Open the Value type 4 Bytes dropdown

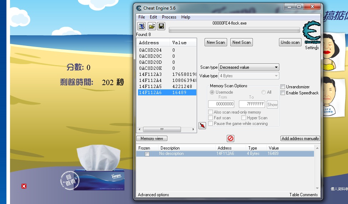point(249,76)
